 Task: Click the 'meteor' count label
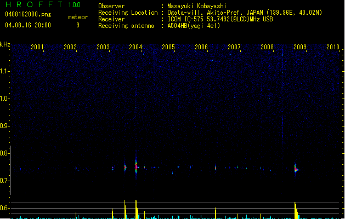click(x=78, y=17)
